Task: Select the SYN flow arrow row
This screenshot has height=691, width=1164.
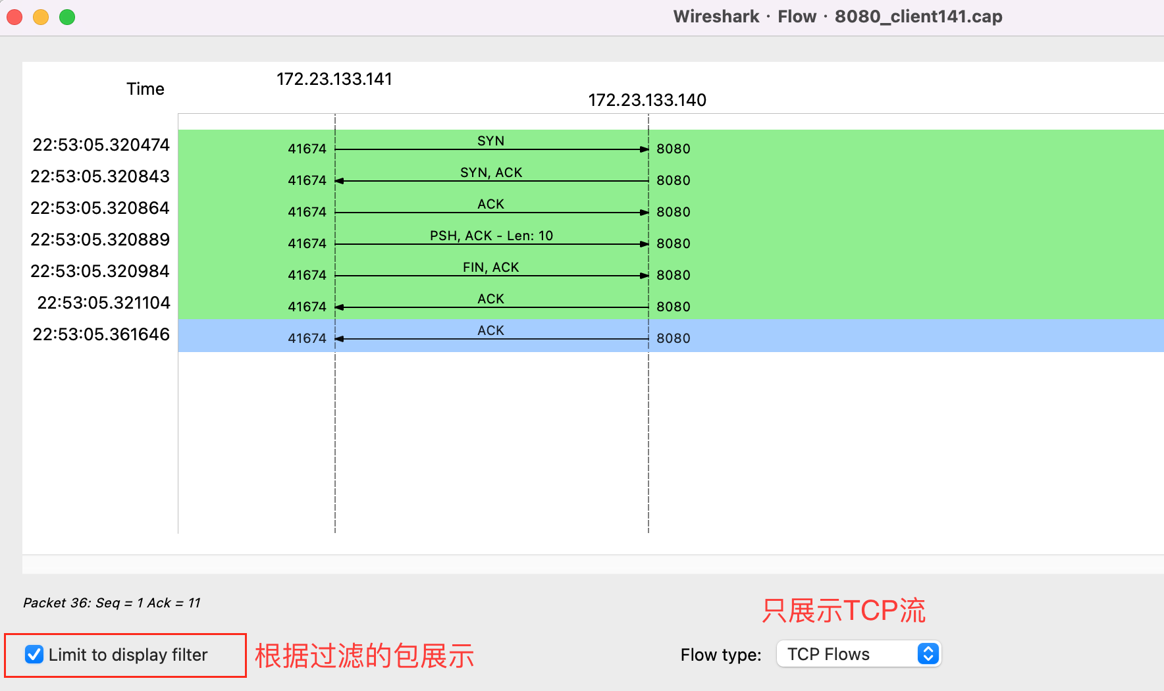Action: pos(671,145)
